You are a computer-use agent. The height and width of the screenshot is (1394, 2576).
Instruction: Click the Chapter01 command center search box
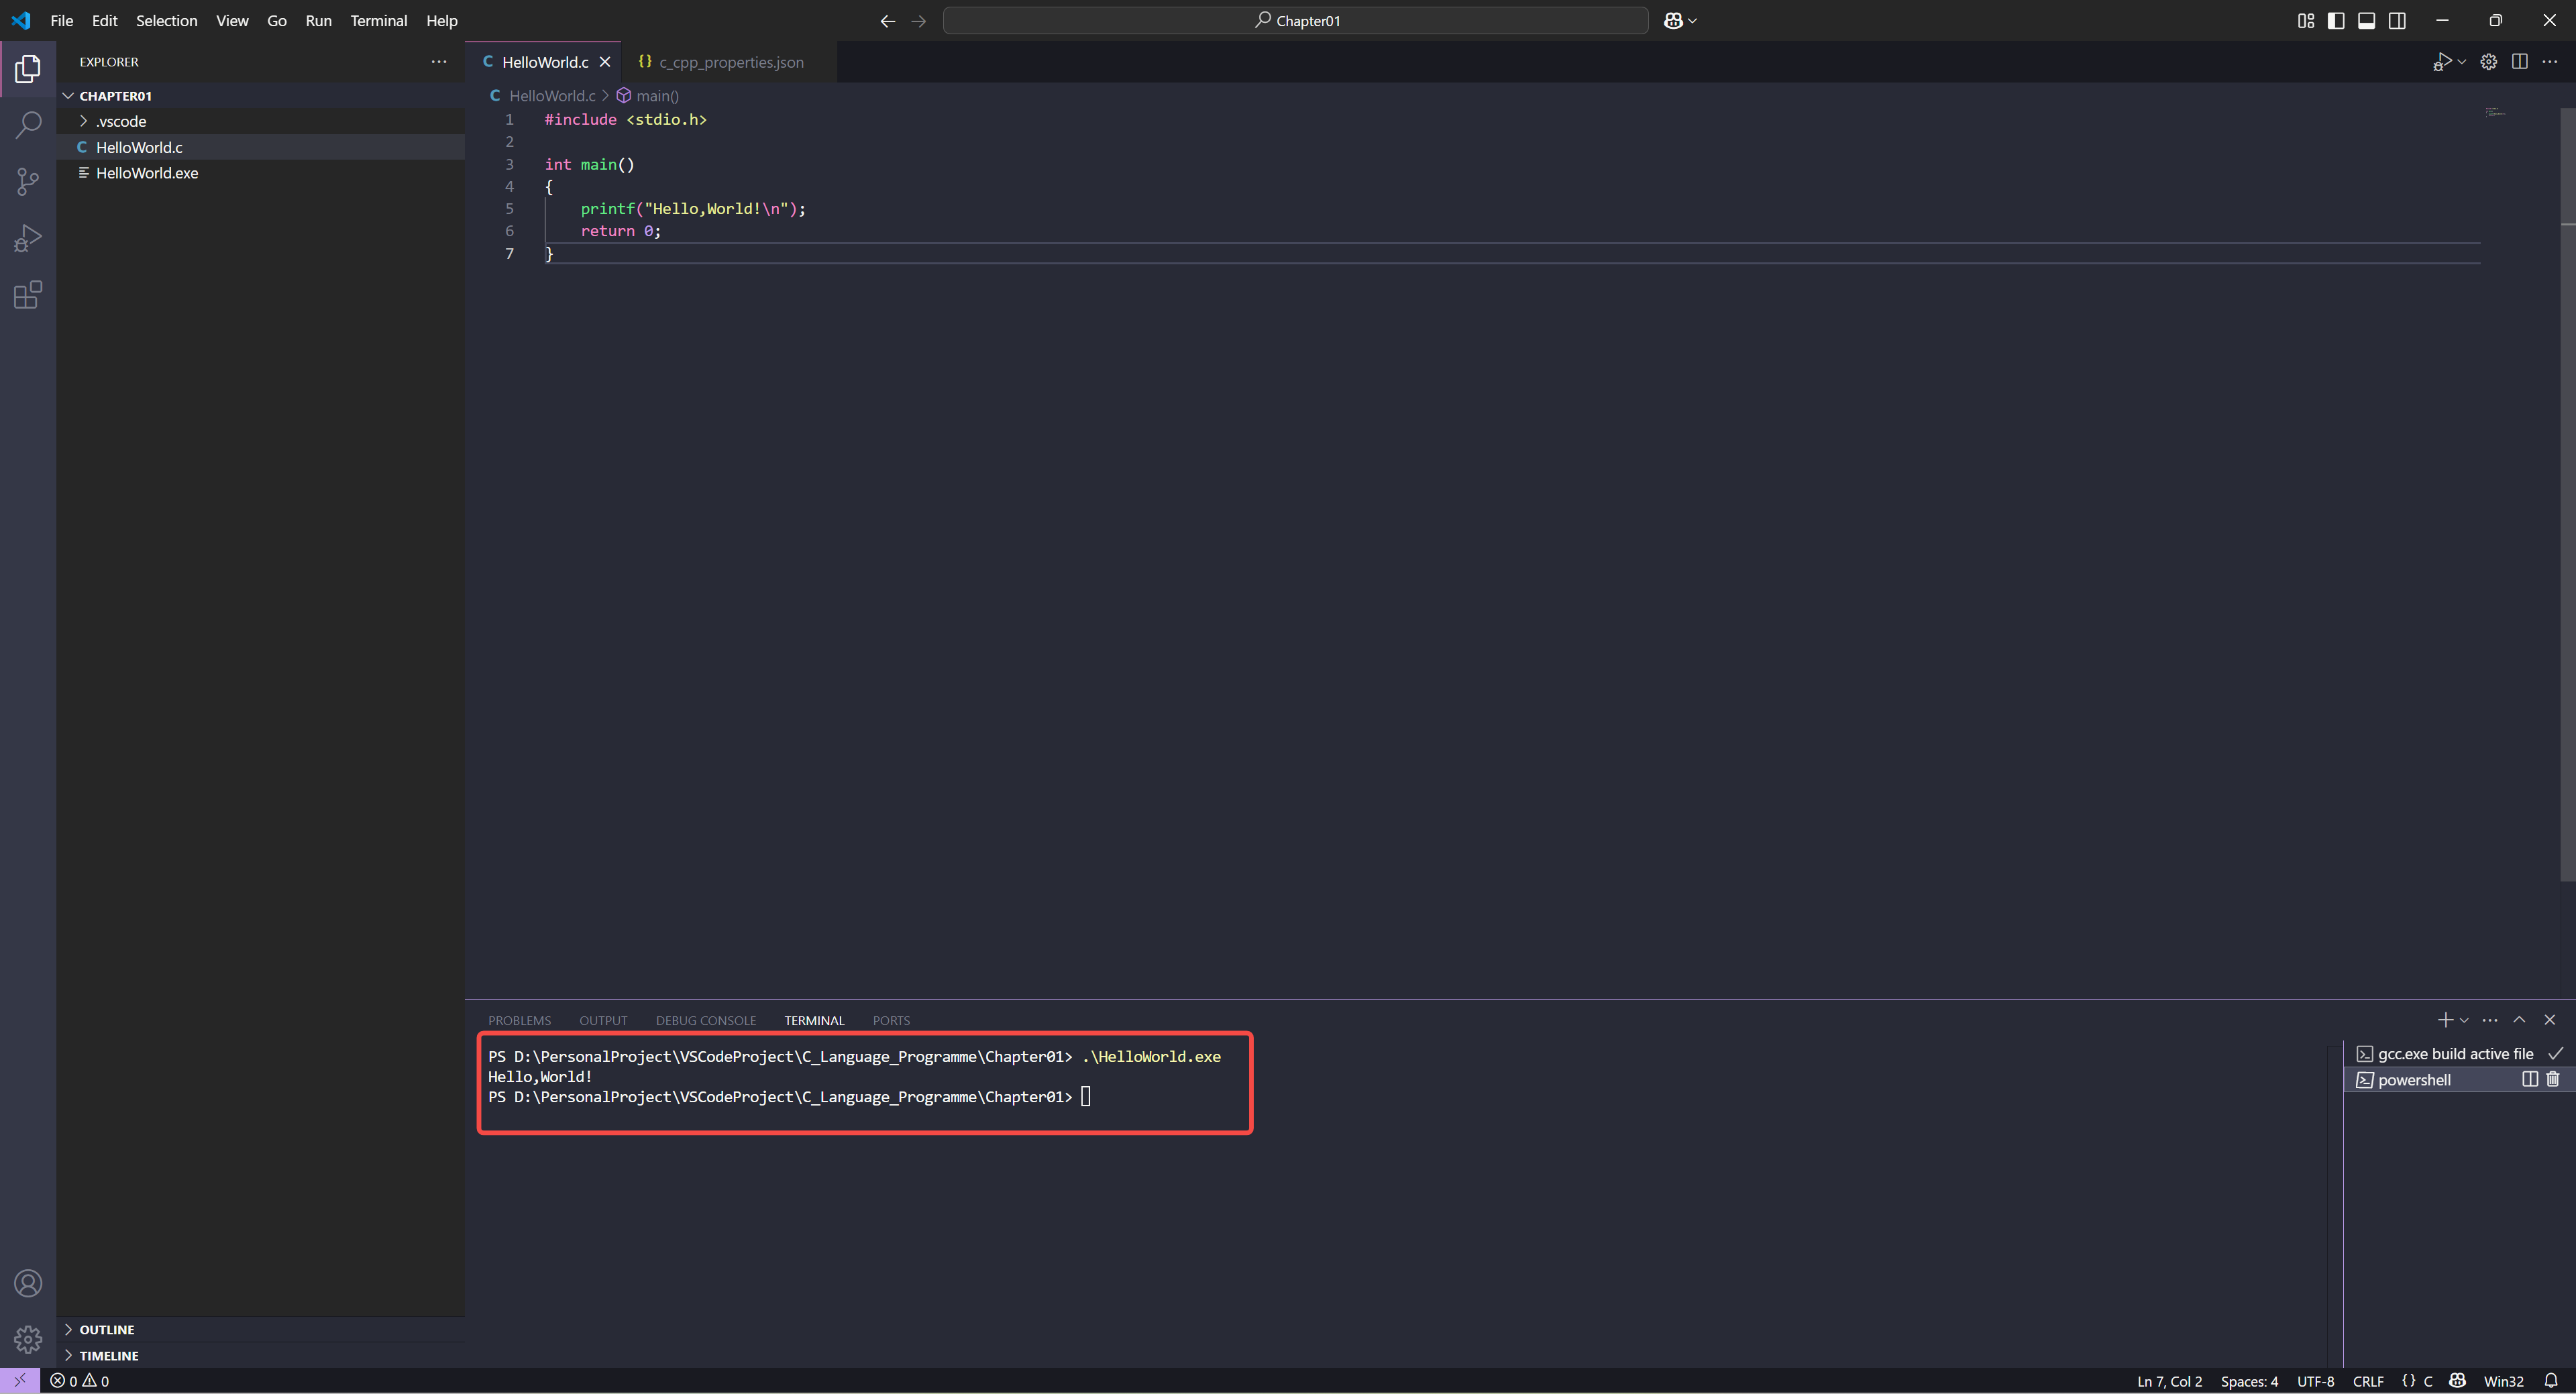point(1295,20)
